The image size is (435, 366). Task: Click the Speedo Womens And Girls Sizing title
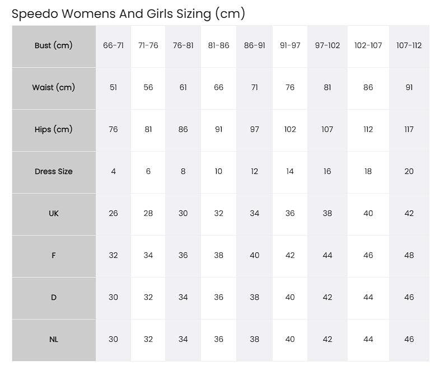[128, 13]
